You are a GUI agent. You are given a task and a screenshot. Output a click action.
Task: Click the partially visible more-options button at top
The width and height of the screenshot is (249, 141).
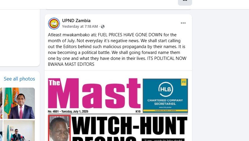point(185,2)
